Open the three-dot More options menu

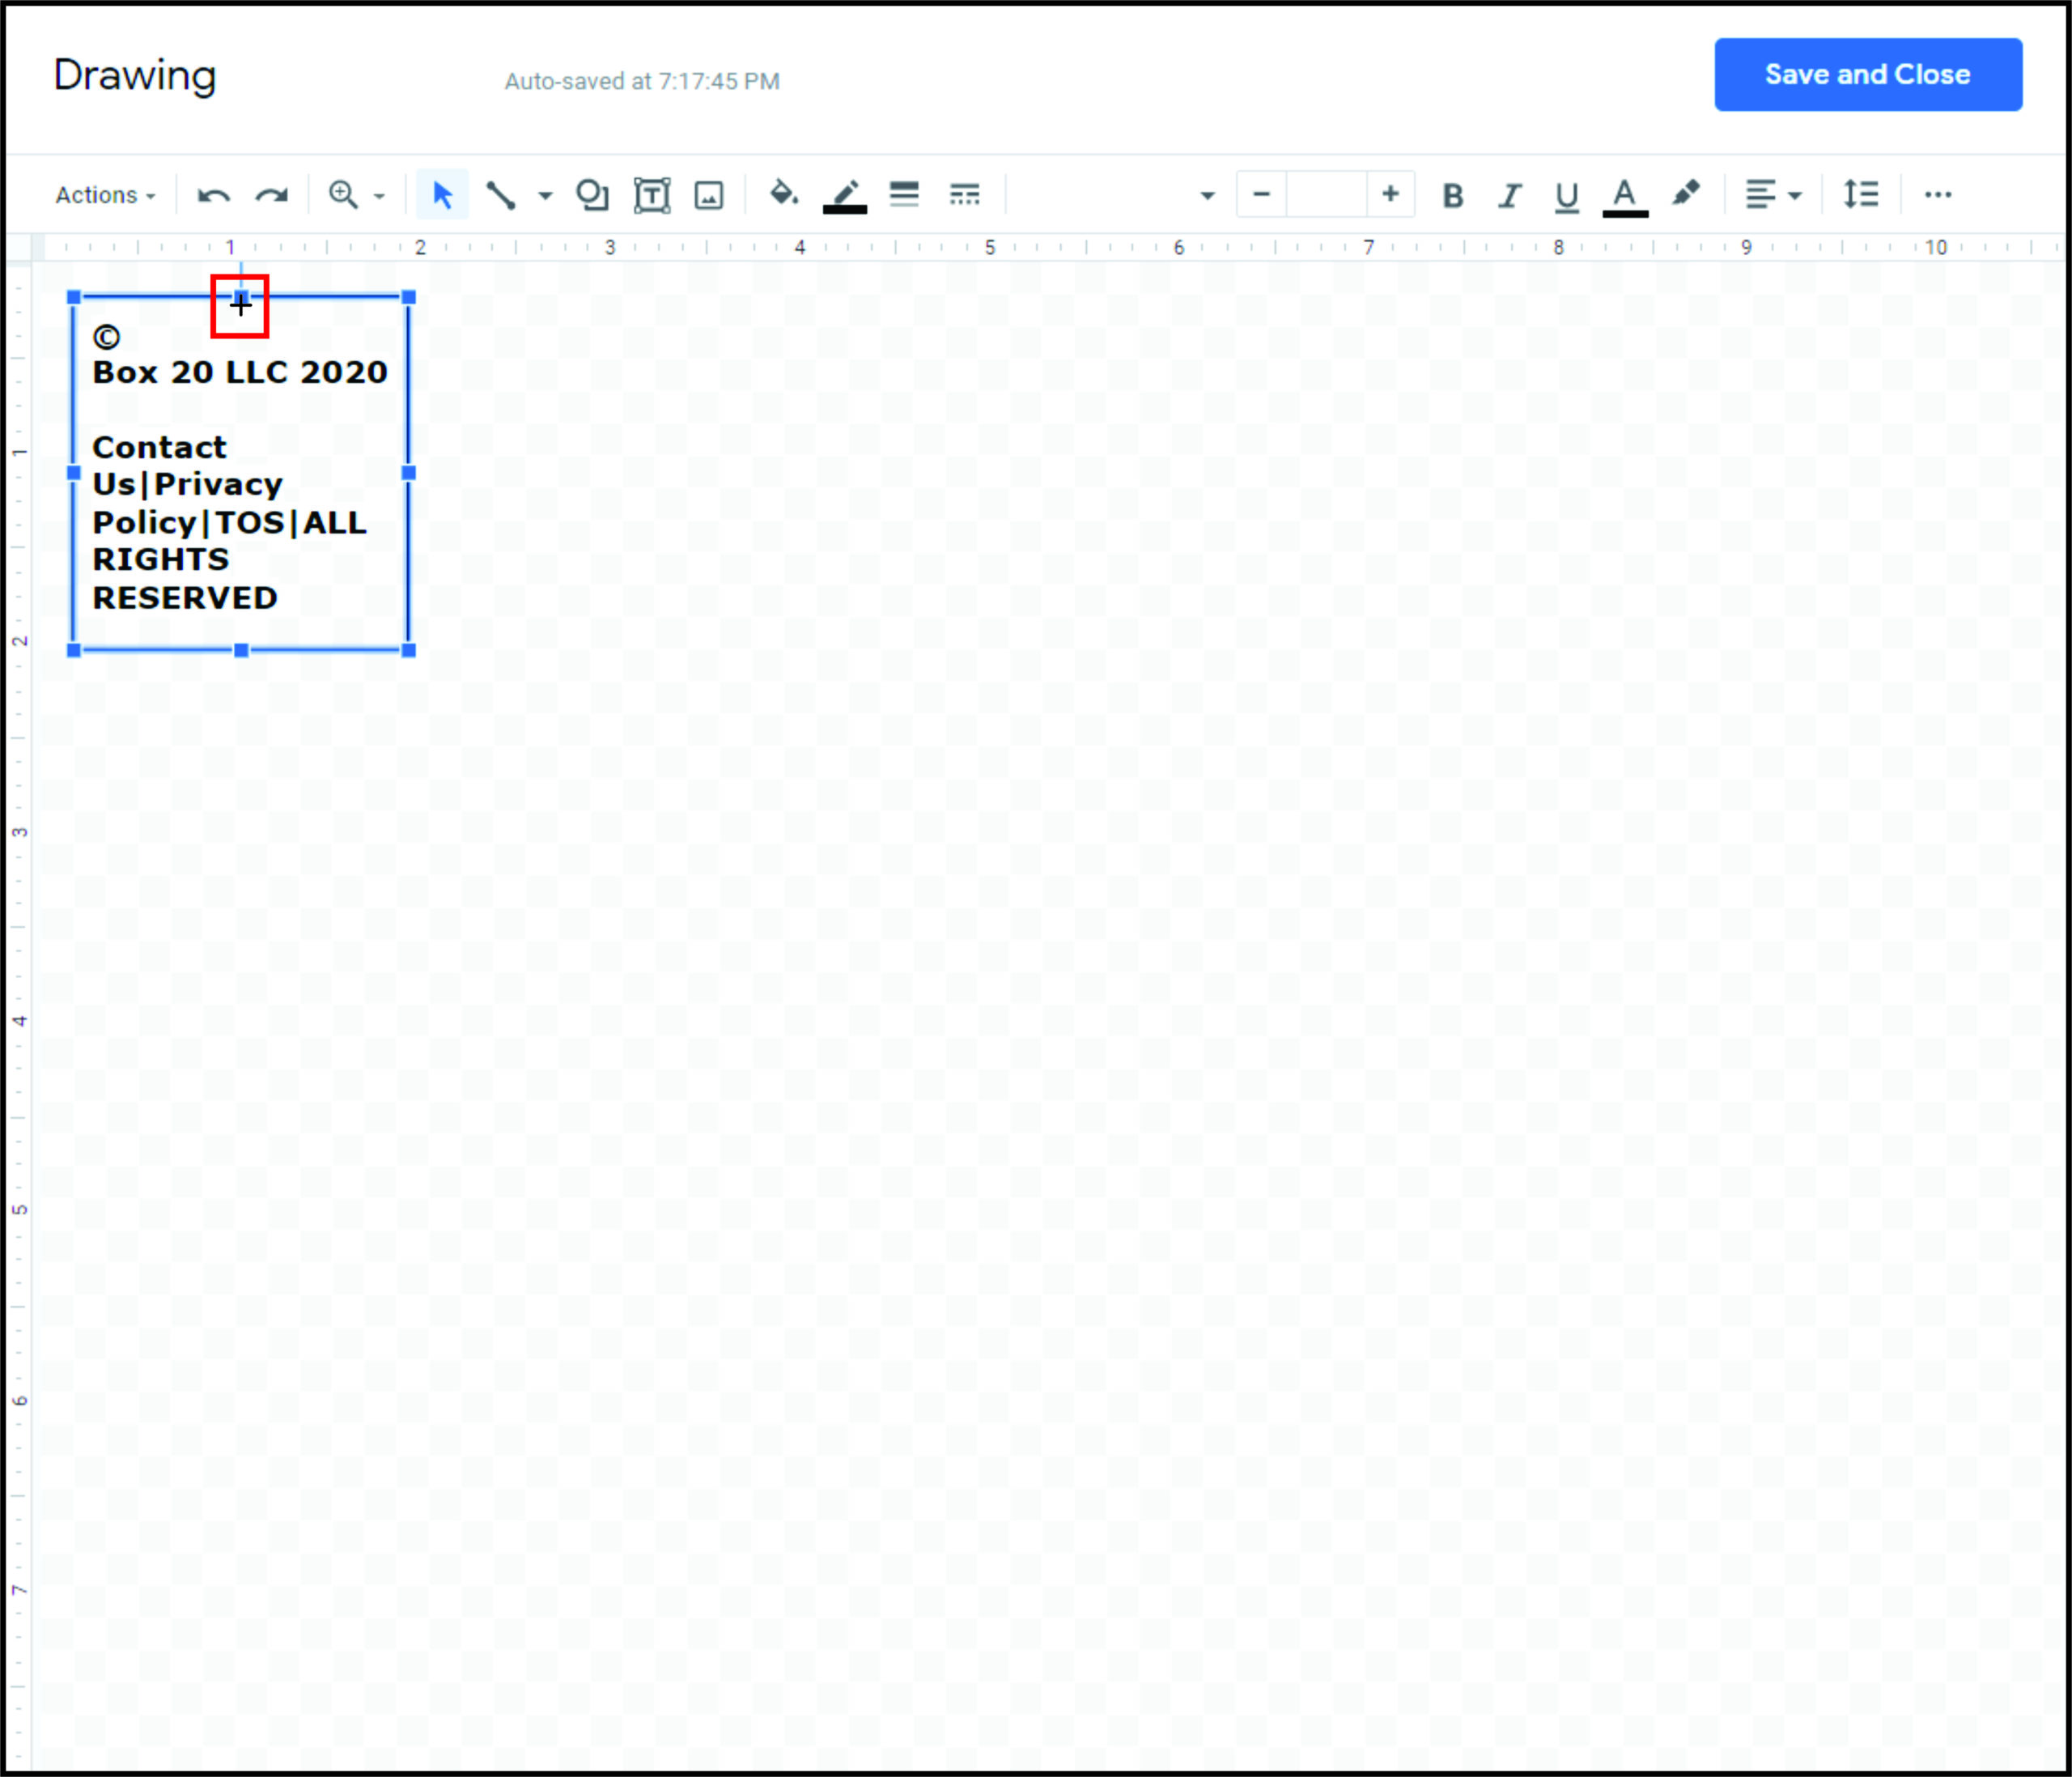(1938, 195)
